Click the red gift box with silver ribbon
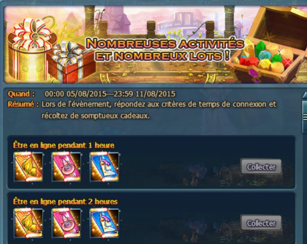Viewport: 307px width, 244px height. [72, 62]
